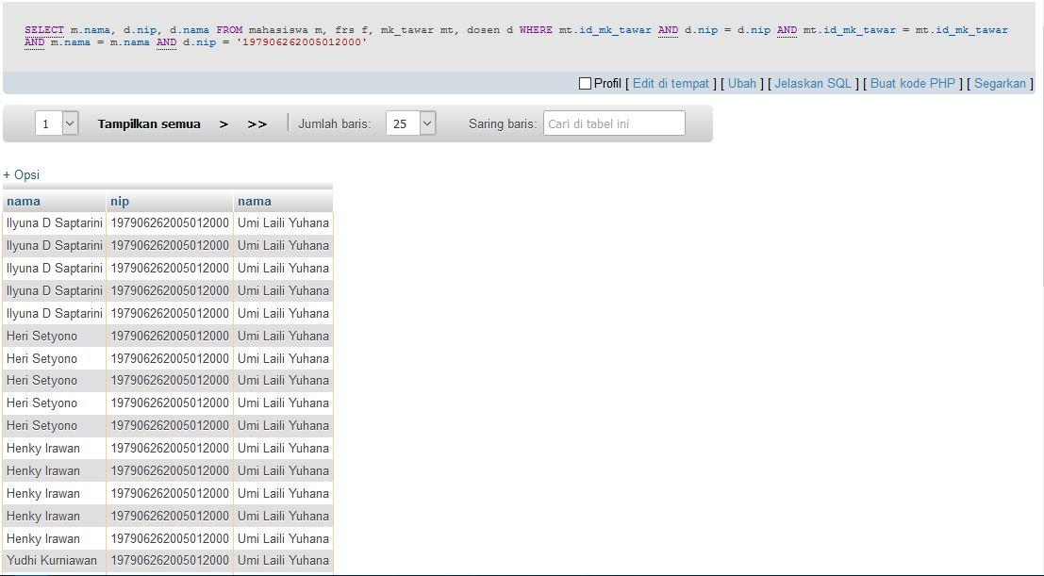Click the Ubah link
This screenshot has width=1044, height=576.
pos(741,84)
